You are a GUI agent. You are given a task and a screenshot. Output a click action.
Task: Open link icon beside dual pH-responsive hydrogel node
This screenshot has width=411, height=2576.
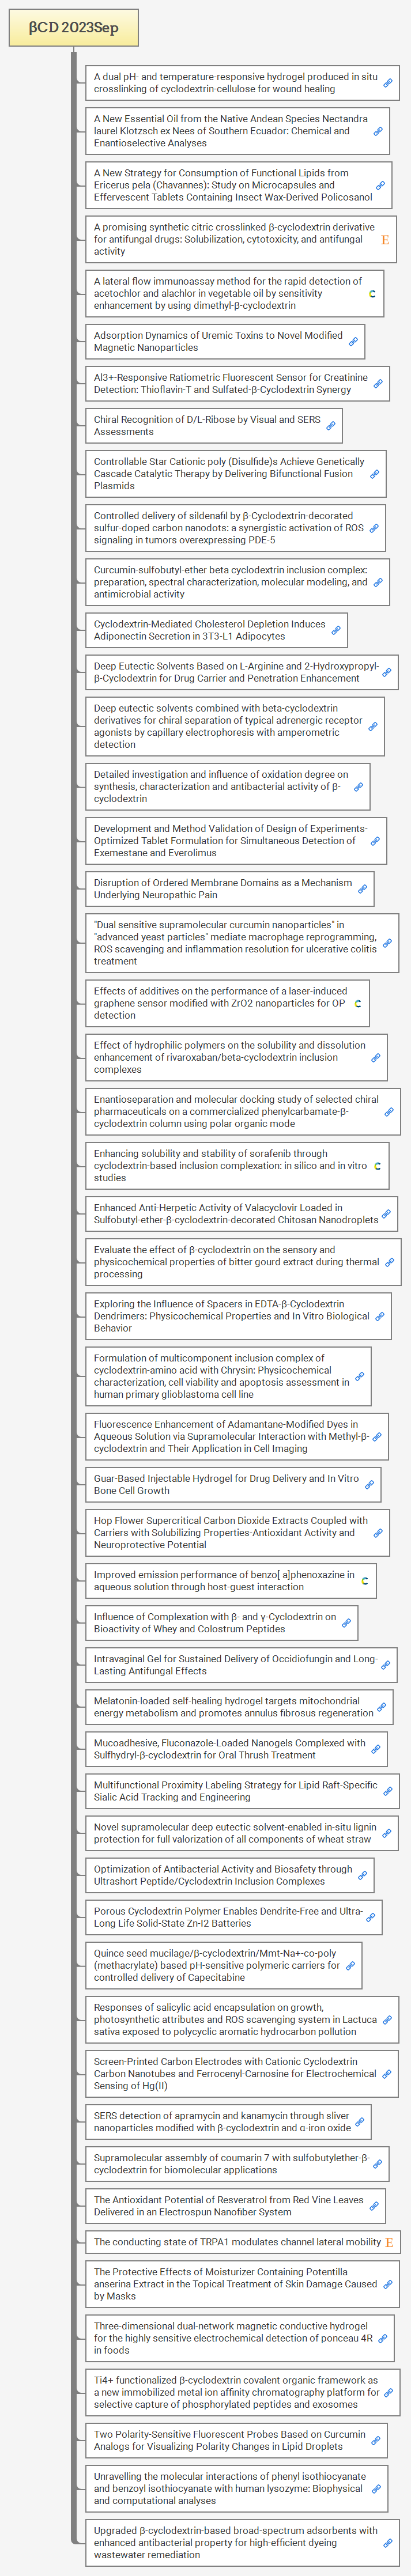pos(388,83)
